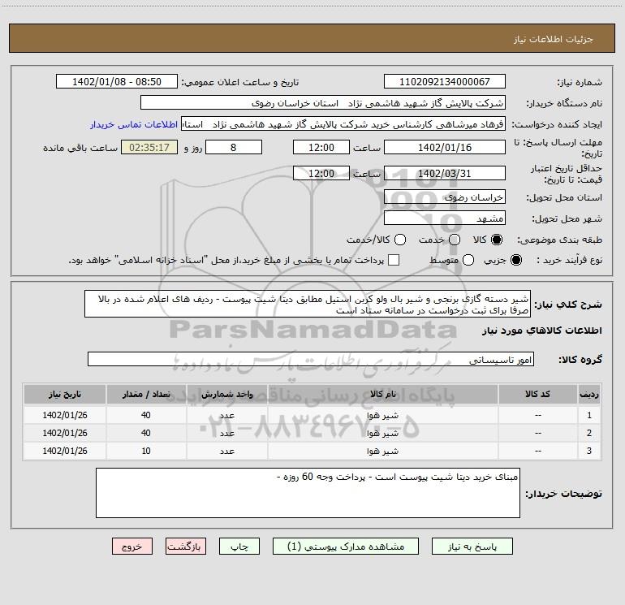Toggle the اسناد خزانه اسلامی payment checkbox

pyautogui.click(x=394, y=260)
